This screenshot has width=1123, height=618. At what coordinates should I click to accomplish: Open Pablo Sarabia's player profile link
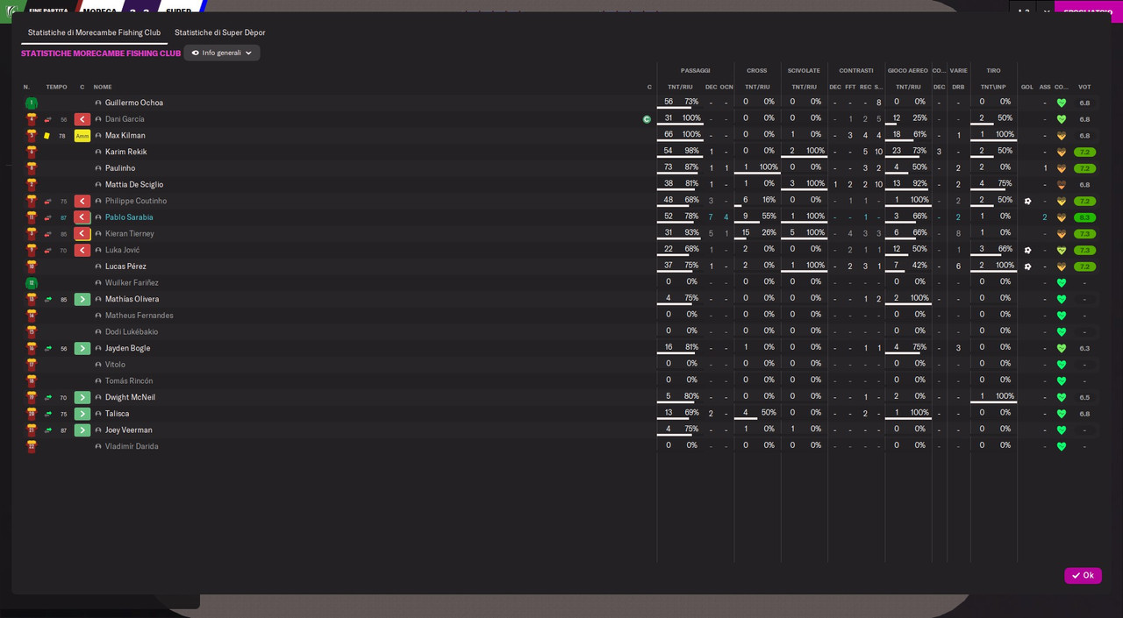coord(129,217)
